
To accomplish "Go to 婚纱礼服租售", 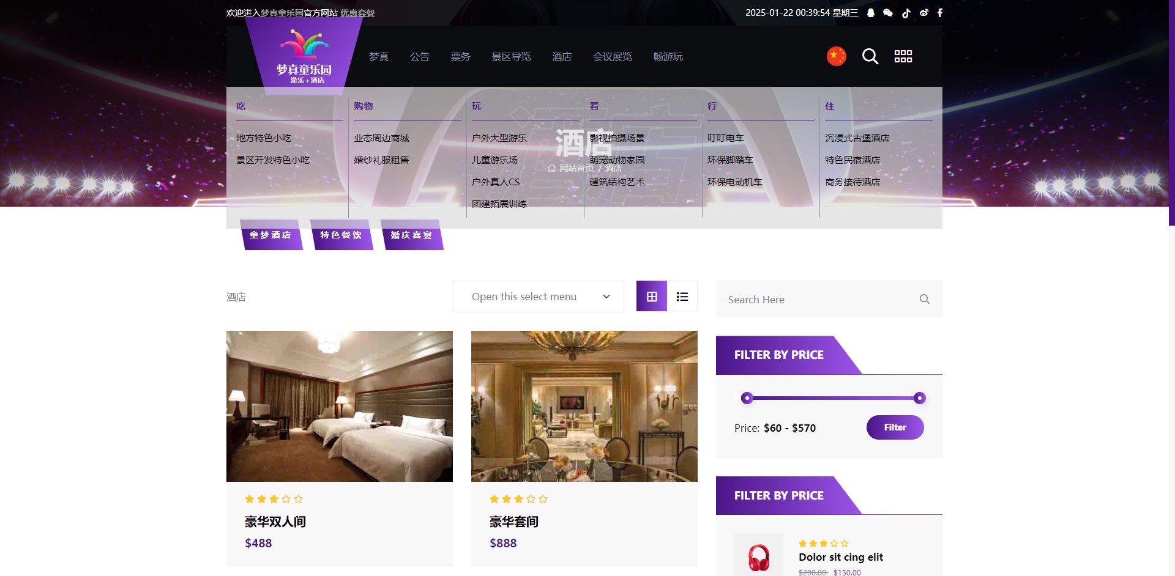I will click(381, 160).
